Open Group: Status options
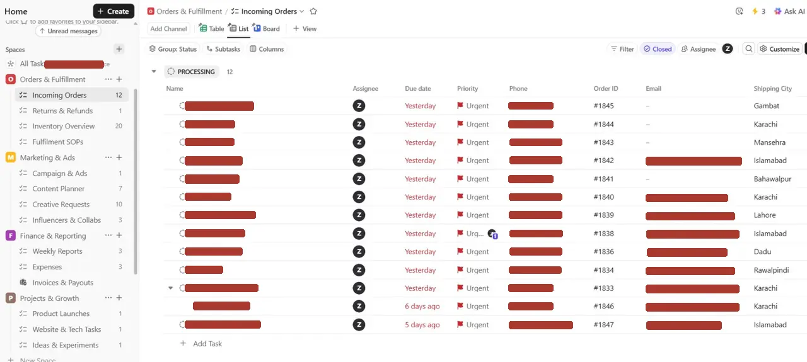The width and height of the screenshot is (807, 362). point(173,49)
